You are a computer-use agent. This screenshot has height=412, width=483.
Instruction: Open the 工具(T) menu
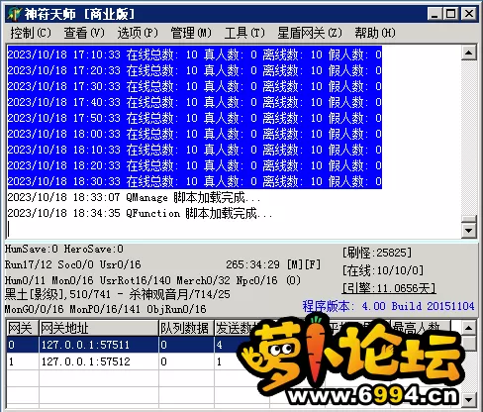click(244, 33)
